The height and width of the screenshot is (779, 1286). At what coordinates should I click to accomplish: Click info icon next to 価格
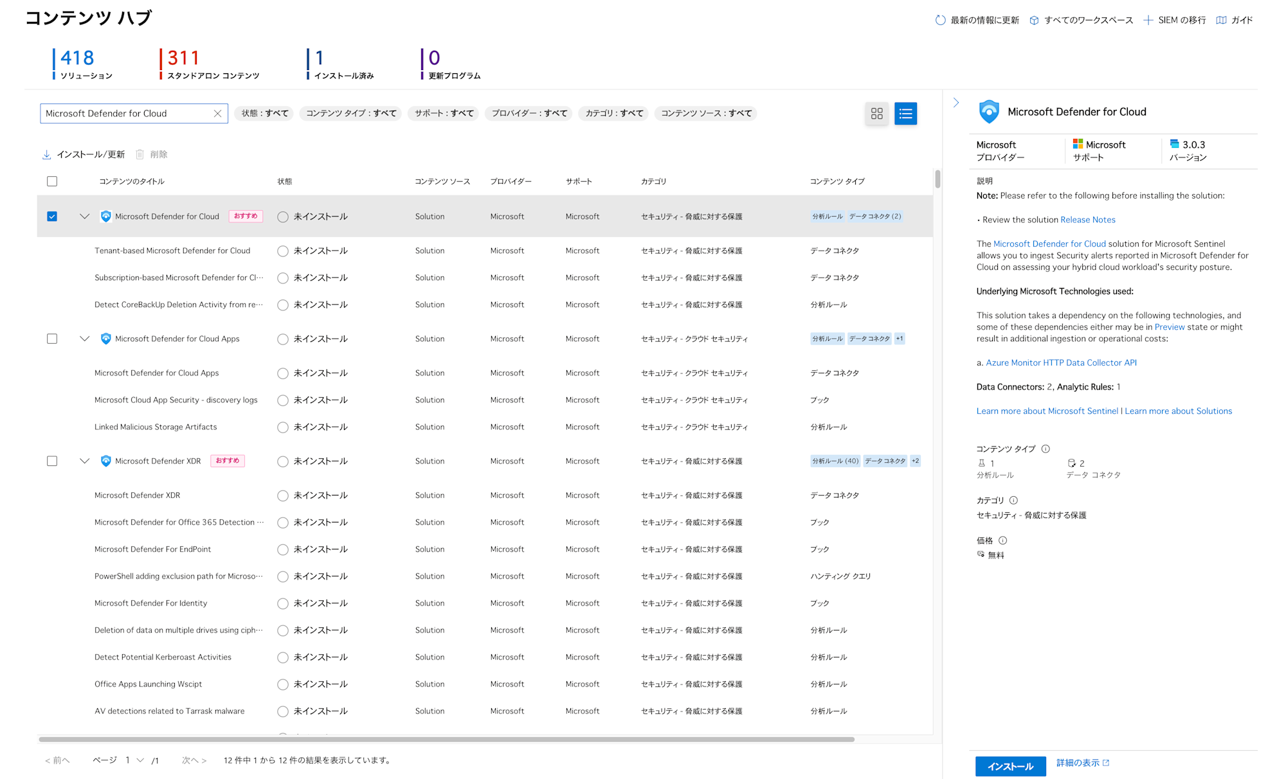click(1002, 541)
